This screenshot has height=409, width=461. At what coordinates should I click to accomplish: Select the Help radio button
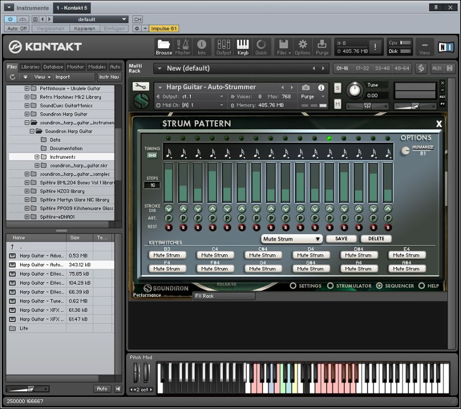point(422,286)
